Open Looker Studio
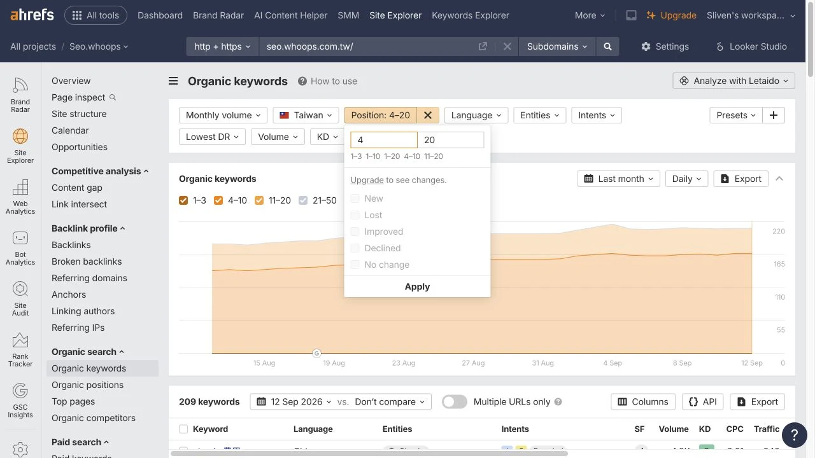Viewport: 815px width, 458px height. 751,46
